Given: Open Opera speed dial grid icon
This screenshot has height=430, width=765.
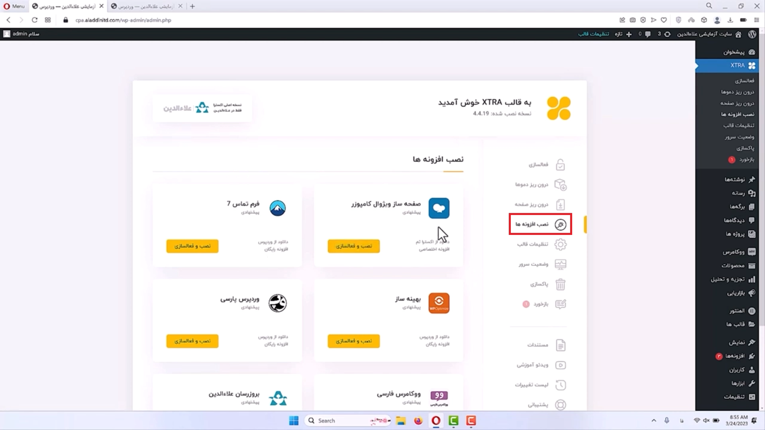Looking at the screenshot, I should click(x=48, y=20).
